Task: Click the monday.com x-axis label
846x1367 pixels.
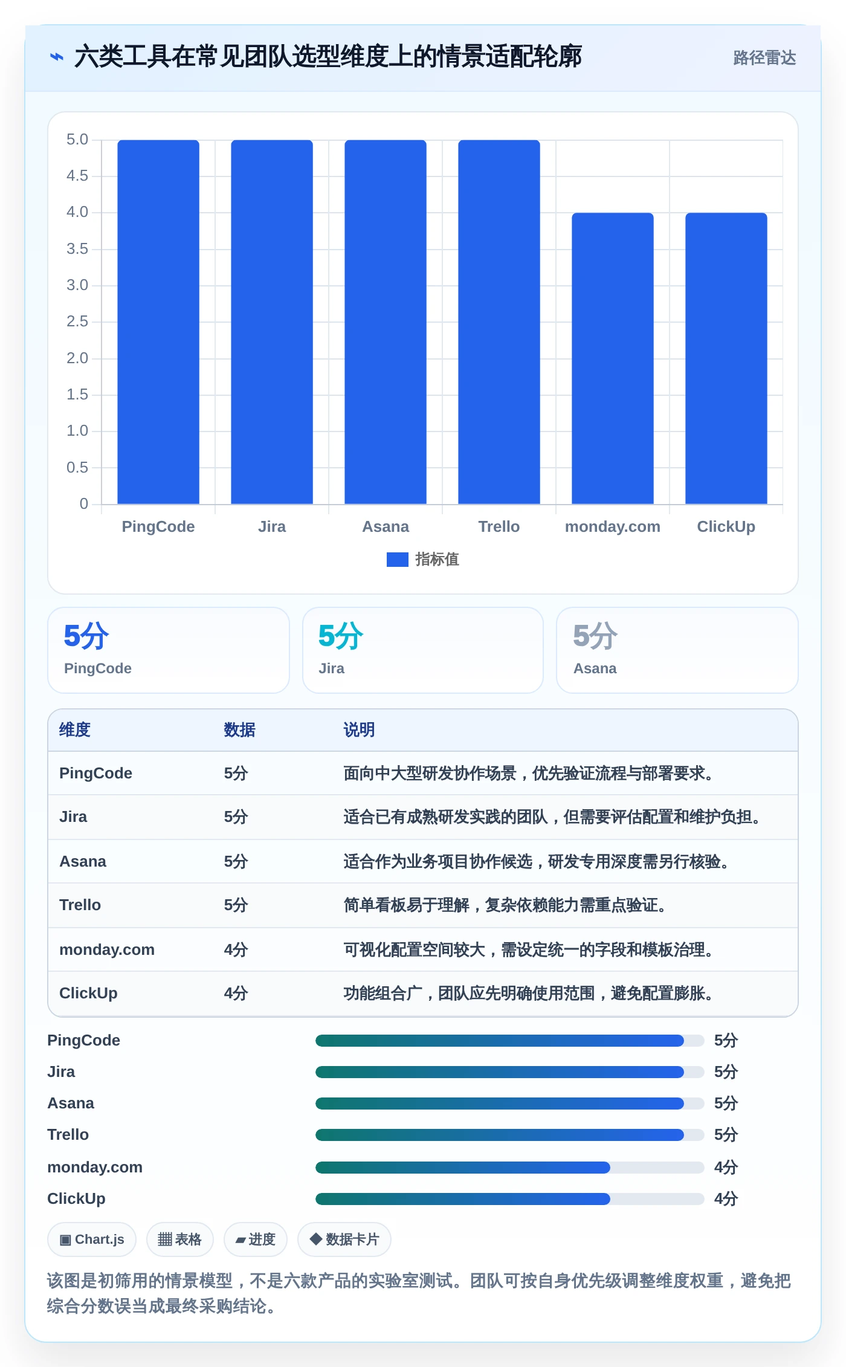Action: (613, 526)
